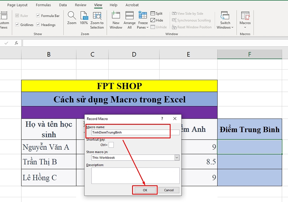The width and height of the screenshot is (288, 202).
Task: Click the 'Lê Hồng C' cell
Action: tap(49, 178)
